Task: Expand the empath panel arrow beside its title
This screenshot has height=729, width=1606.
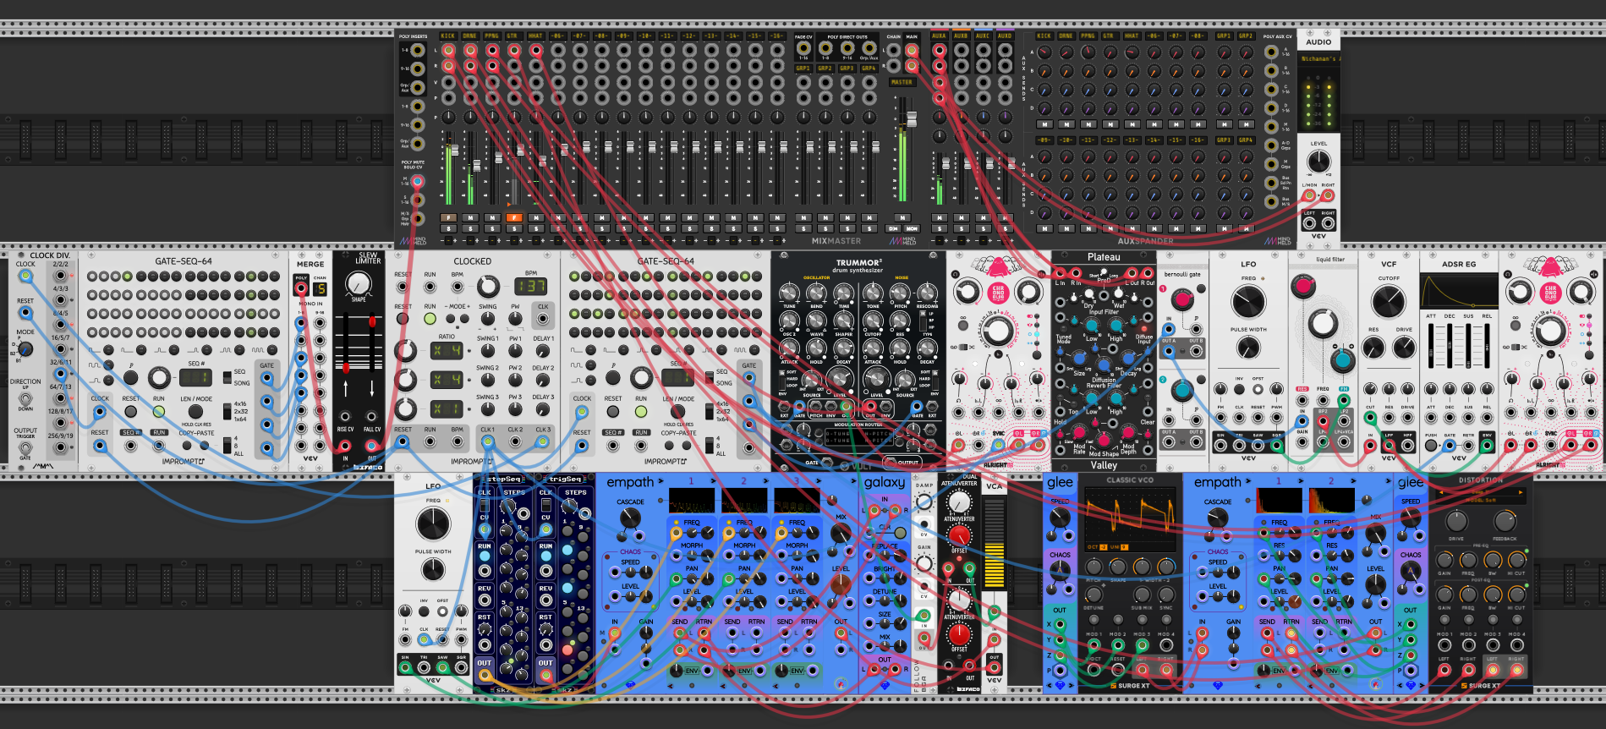Action: [660, 482]
